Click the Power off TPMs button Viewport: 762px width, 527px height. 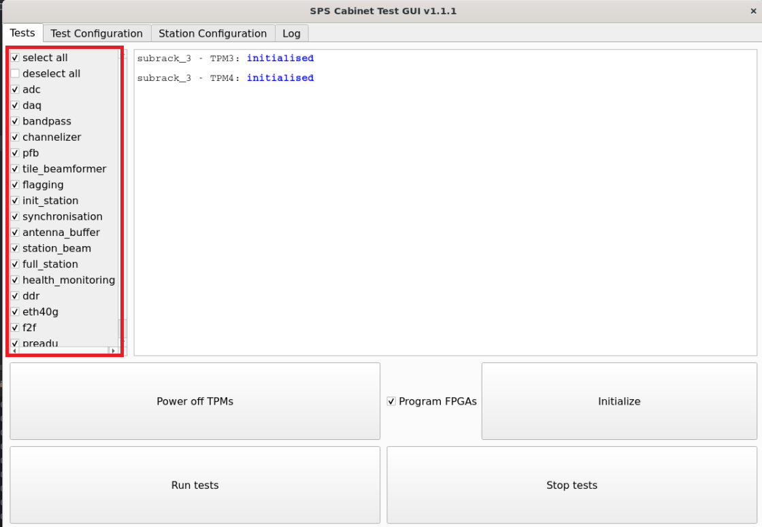[x=195, y=401]
